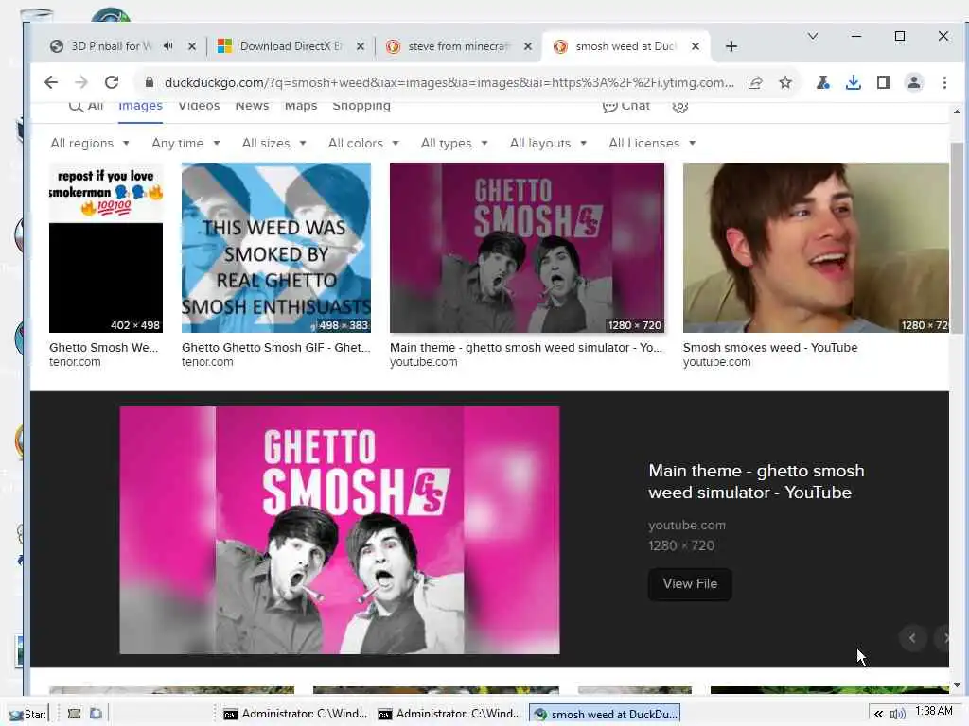Open the downloads icon in toolbar
This screenshot has width=969, height=726.
click(x=853, y=82)
